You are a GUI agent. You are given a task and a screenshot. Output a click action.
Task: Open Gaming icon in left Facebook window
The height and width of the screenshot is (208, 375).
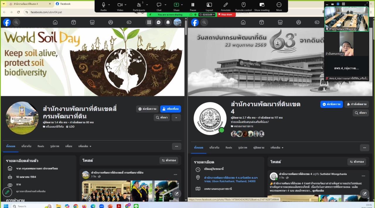(129, 22)
